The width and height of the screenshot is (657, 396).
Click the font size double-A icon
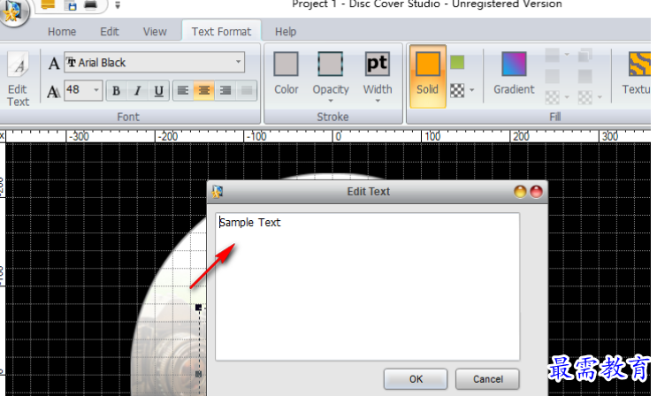(54, 91)
